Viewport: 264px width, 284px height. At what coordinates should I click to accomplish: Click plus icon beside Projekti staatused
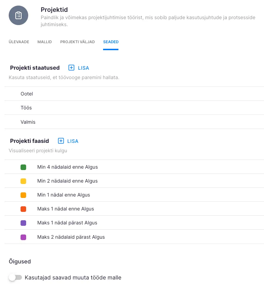pyautogui.click(x=71, y=68)
